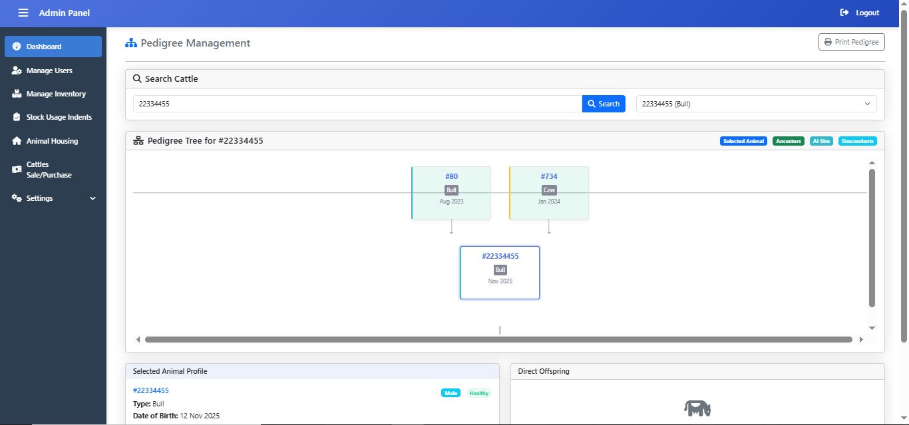
Task: Click the blue Search button
Action: [604, 104]
